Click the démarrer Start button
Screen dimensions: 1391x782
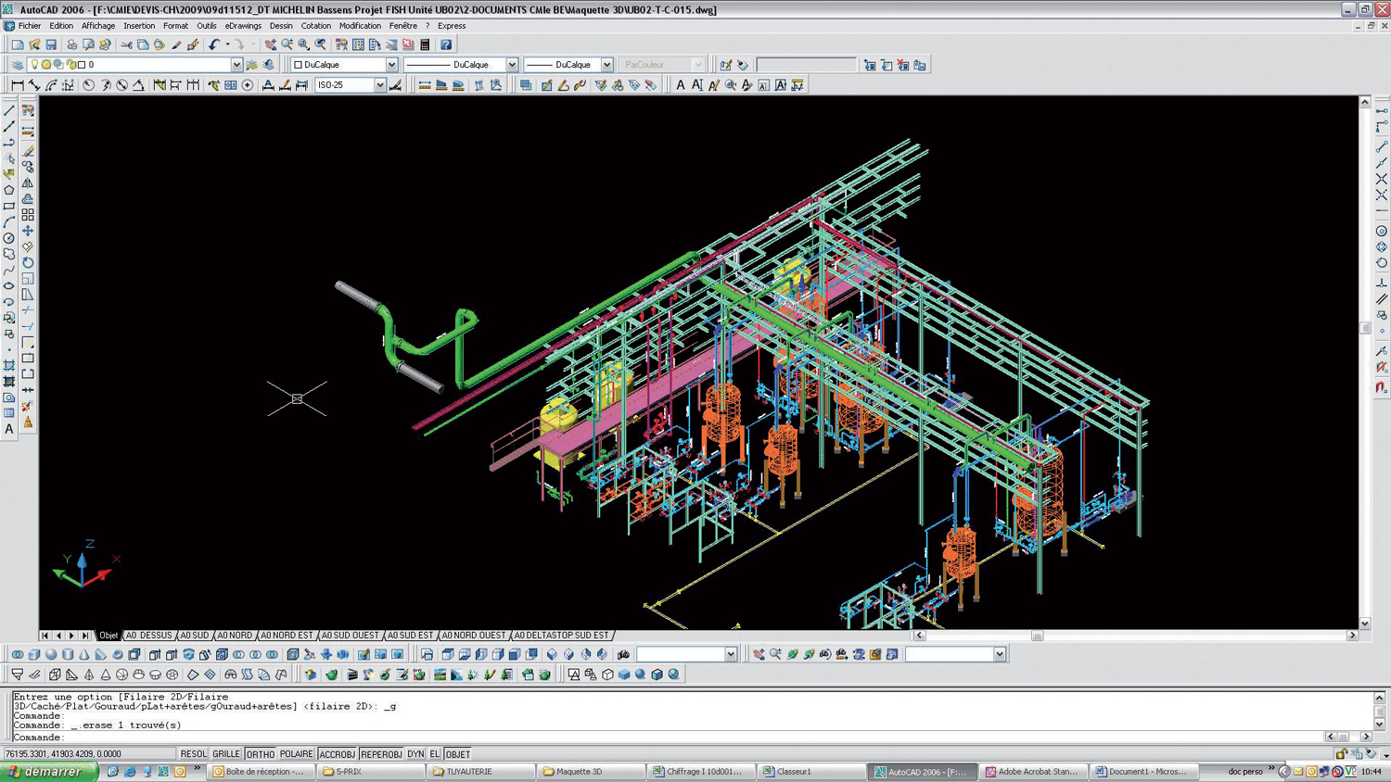(x=48, y=771)
